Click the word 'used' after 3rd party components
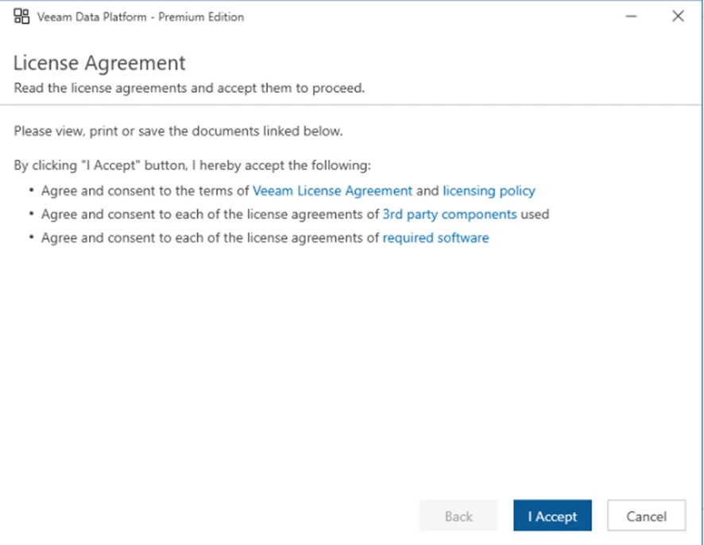The width and height of the screenshot is (704, 545). [535, 214]
